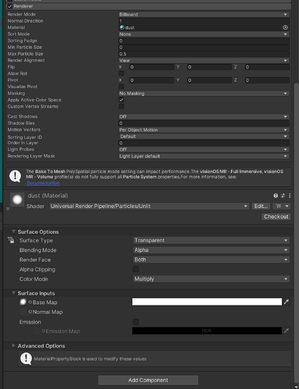This screenshot has width=299, height=389.
Task: Open the Light Probes dropdown
Action: (x=204, y=150)
